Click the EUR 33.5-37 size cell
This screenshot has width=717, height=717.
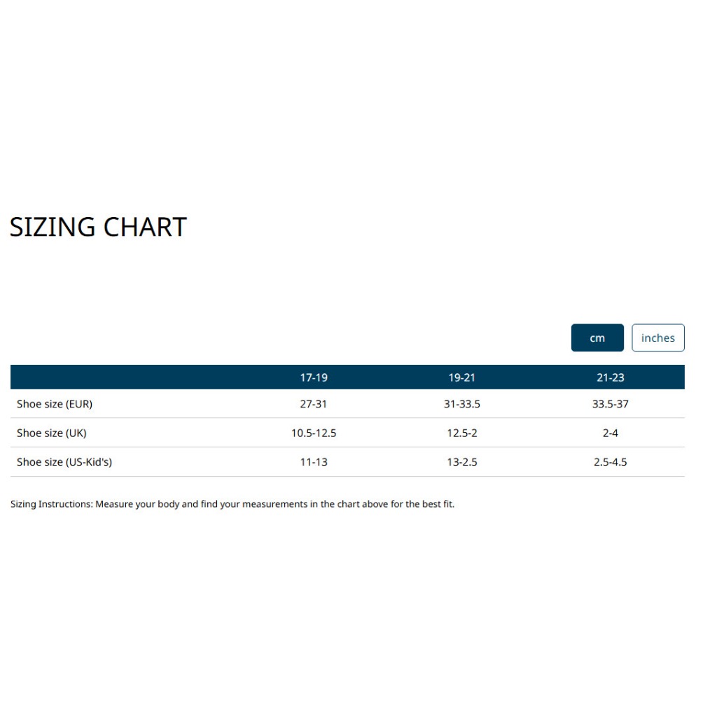[x=610, y=404]
